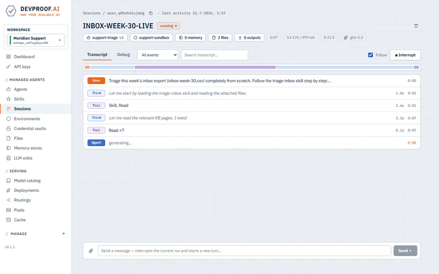The height and width of the screenshot is (274, 439).
Task: Focus the Send a message input
Action: 244,251
